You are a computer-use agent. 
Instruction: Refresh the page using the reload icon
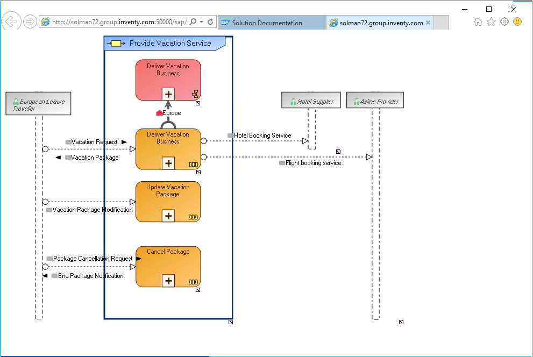tap(210, 22)
